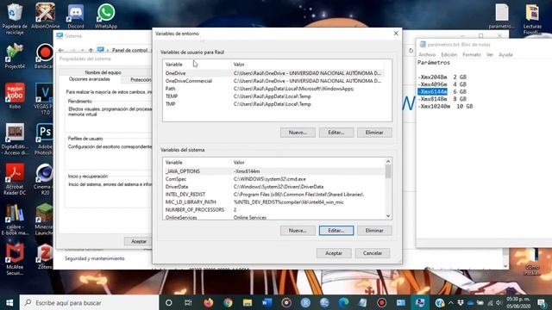The height and width of the screenshot is (310, 552).
Task: Select the Path user variable row
Action: [273, 89]
